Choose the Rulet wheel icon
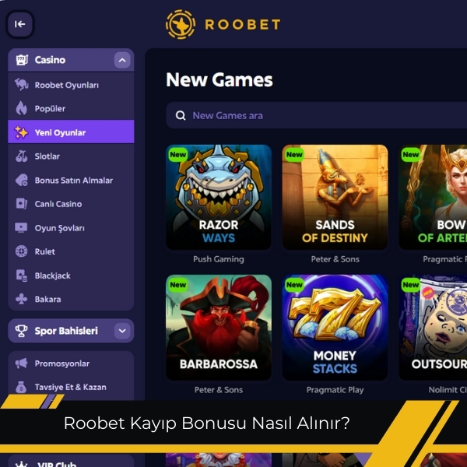This screenshot has height=467, width=467. [21, 251]
